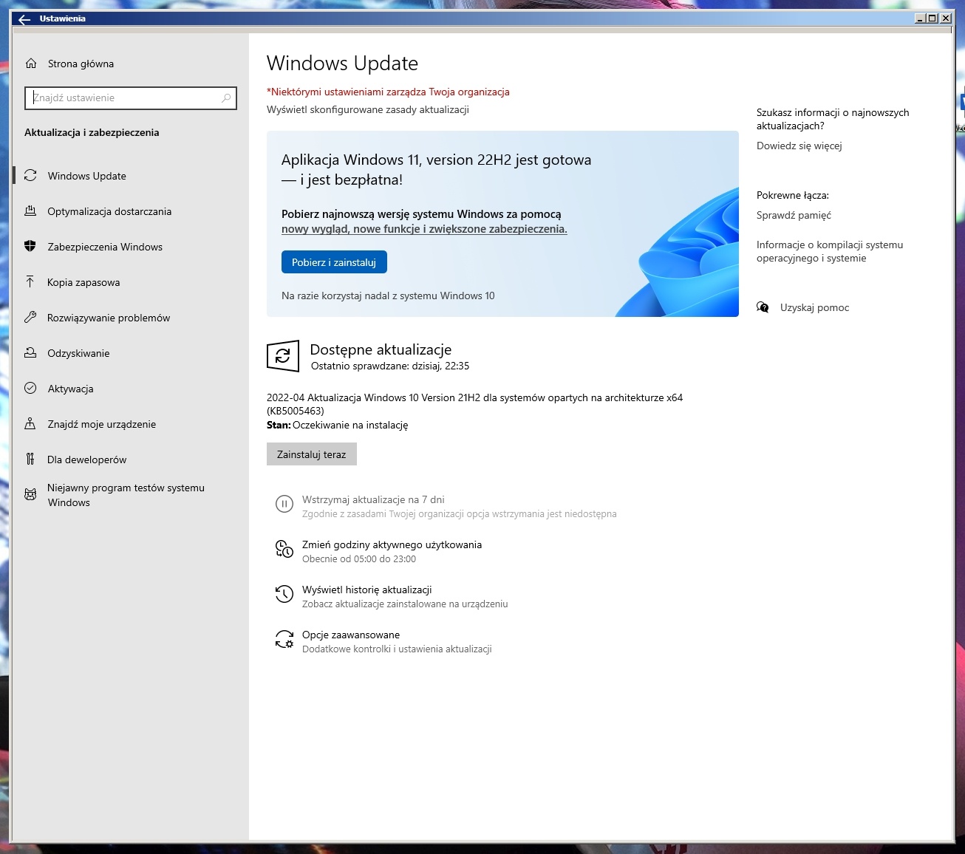Open Opcje zaawansowane settings
The width and height of the screenshot is (965, 854).
351,635
